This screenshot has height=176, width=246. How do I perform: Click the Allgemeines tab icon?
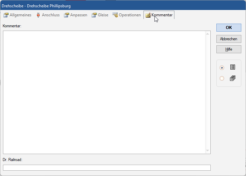[x=6, y=15]
